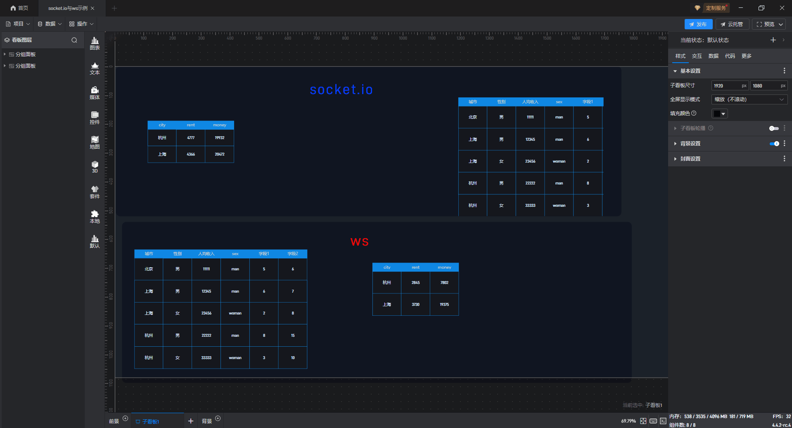Screen dimensions: 792x428
Task: Toggle the 子看板轮播 switch
Action: pyautogui.click(x=773, y=128)
